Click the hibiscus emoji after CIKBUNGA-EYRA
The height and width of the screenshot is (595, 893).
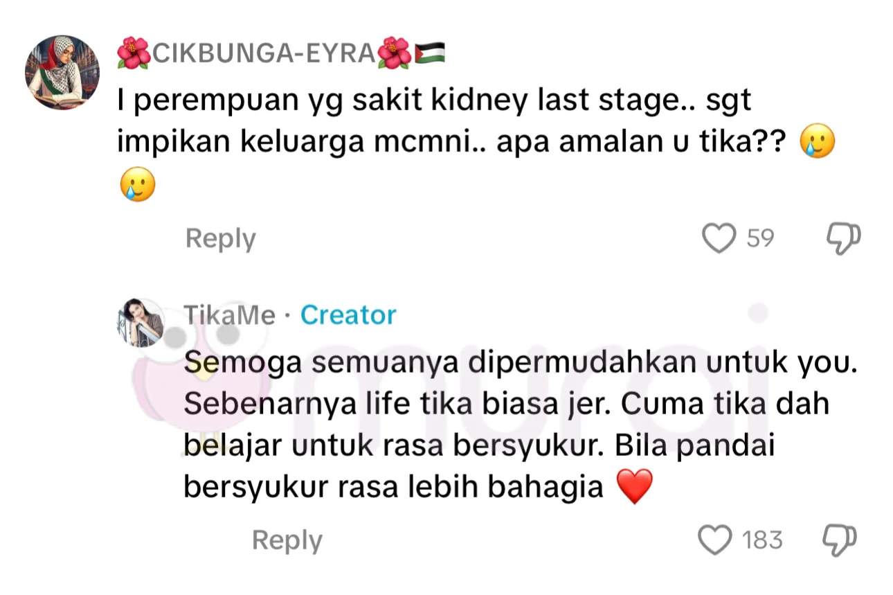point(395,54)
